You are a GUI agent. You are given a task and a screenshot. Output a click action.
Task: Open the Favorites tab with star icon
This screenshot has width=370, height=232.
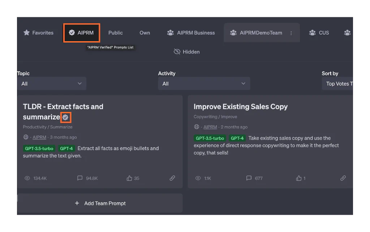[38, 33]
